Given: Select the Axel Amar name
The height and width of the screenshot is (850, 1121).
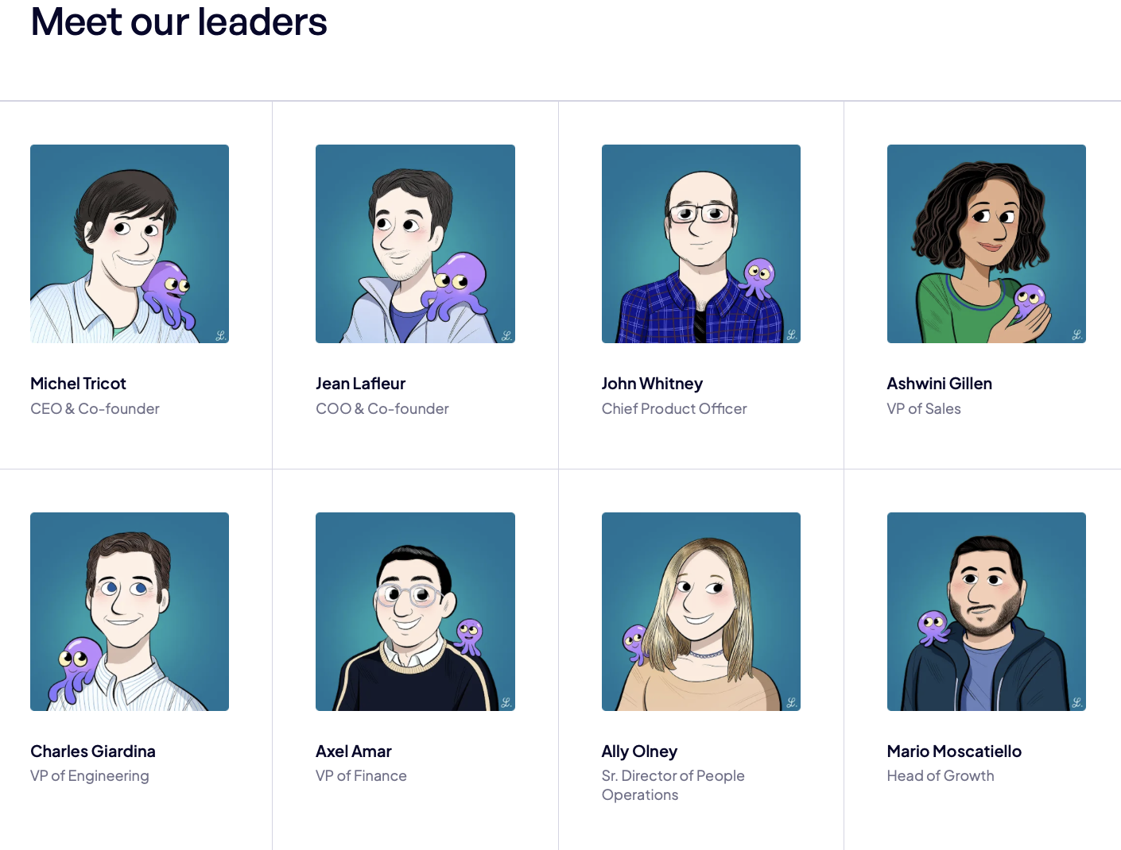Looking at the screenshot, I should [x=354, y=751].
